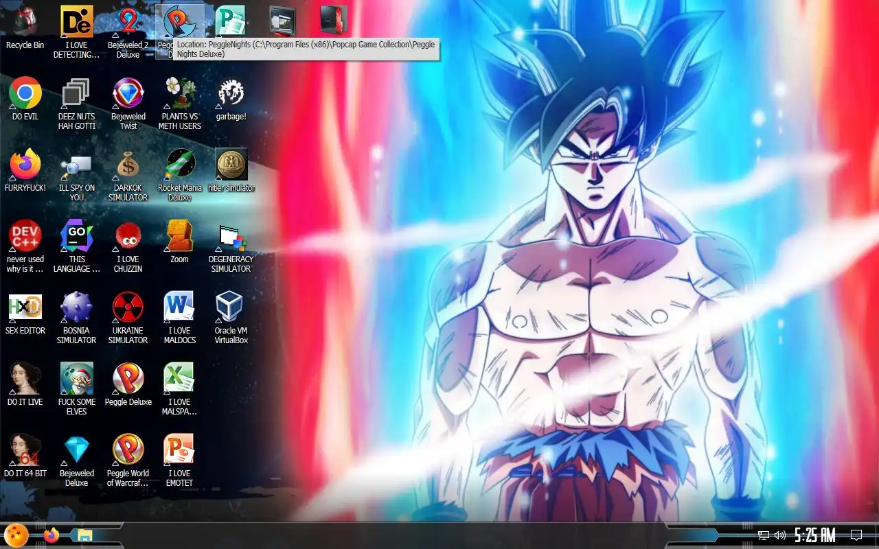This screenshot has width=879, height=549.
Task: Launch Firefox from the taskbar
Action: point(52,535)
